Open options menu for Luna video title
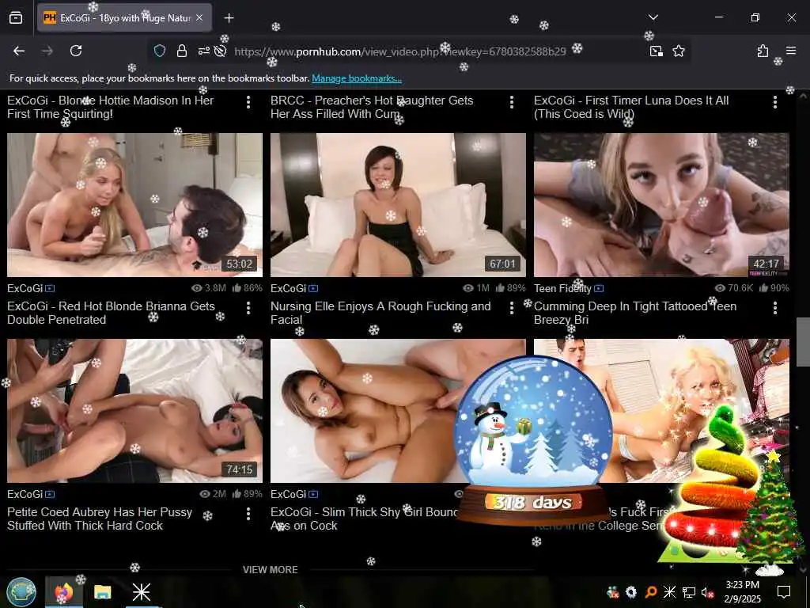 [775, 102]
